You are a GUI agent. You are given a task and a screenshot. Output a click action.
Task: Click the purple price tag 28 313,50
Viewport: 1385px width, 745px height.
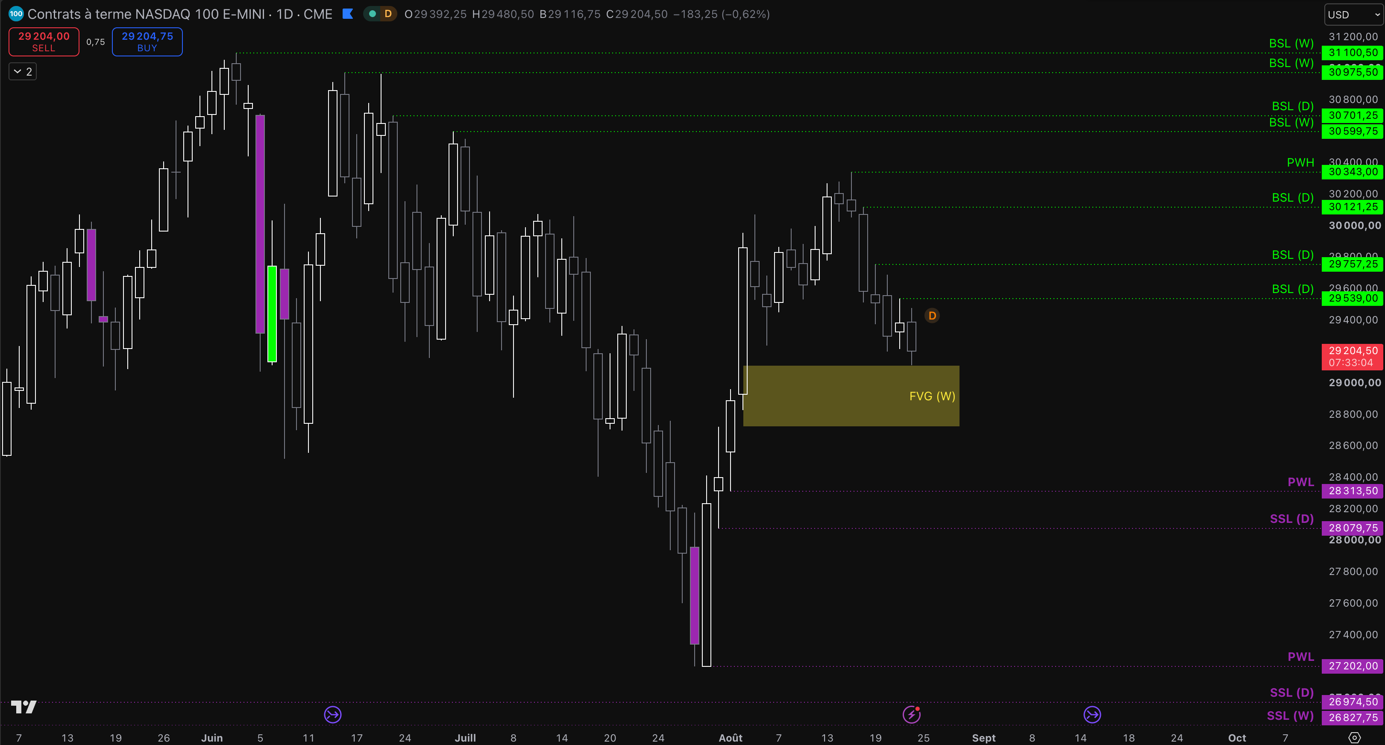pos(1352,491)
